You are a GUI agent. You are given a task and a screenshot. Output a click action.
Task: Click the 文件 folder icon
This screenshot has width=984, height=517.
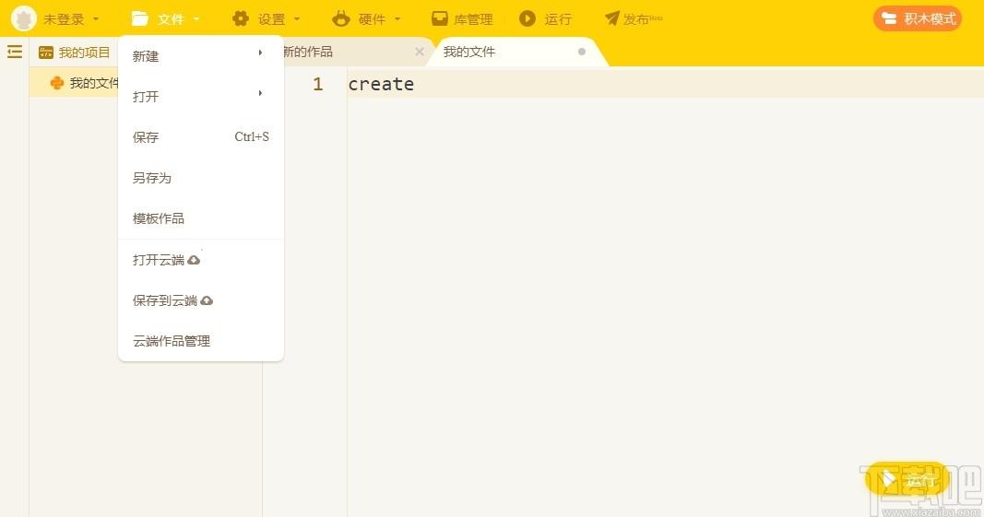point(140,18)
